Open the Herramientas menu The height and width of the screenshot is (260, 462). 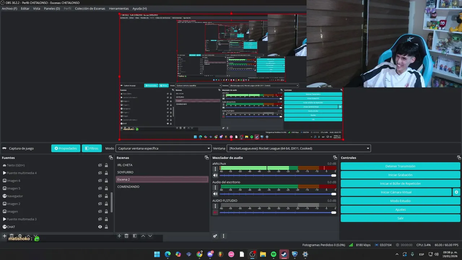click(x=119, y=8)
